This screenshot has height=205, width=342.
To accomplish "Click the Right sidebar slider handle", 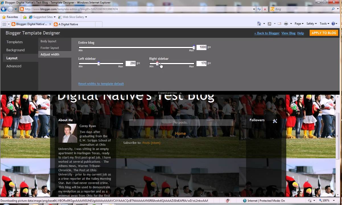I will [157, 63].
